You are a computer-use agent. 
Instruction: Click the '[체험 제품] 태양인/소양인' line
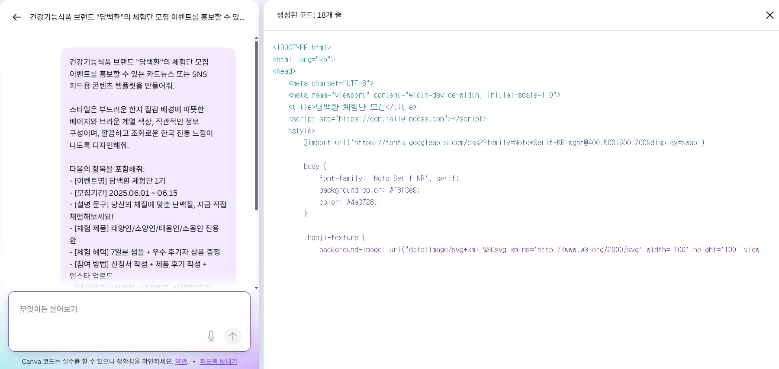click(x=144, y=234)
